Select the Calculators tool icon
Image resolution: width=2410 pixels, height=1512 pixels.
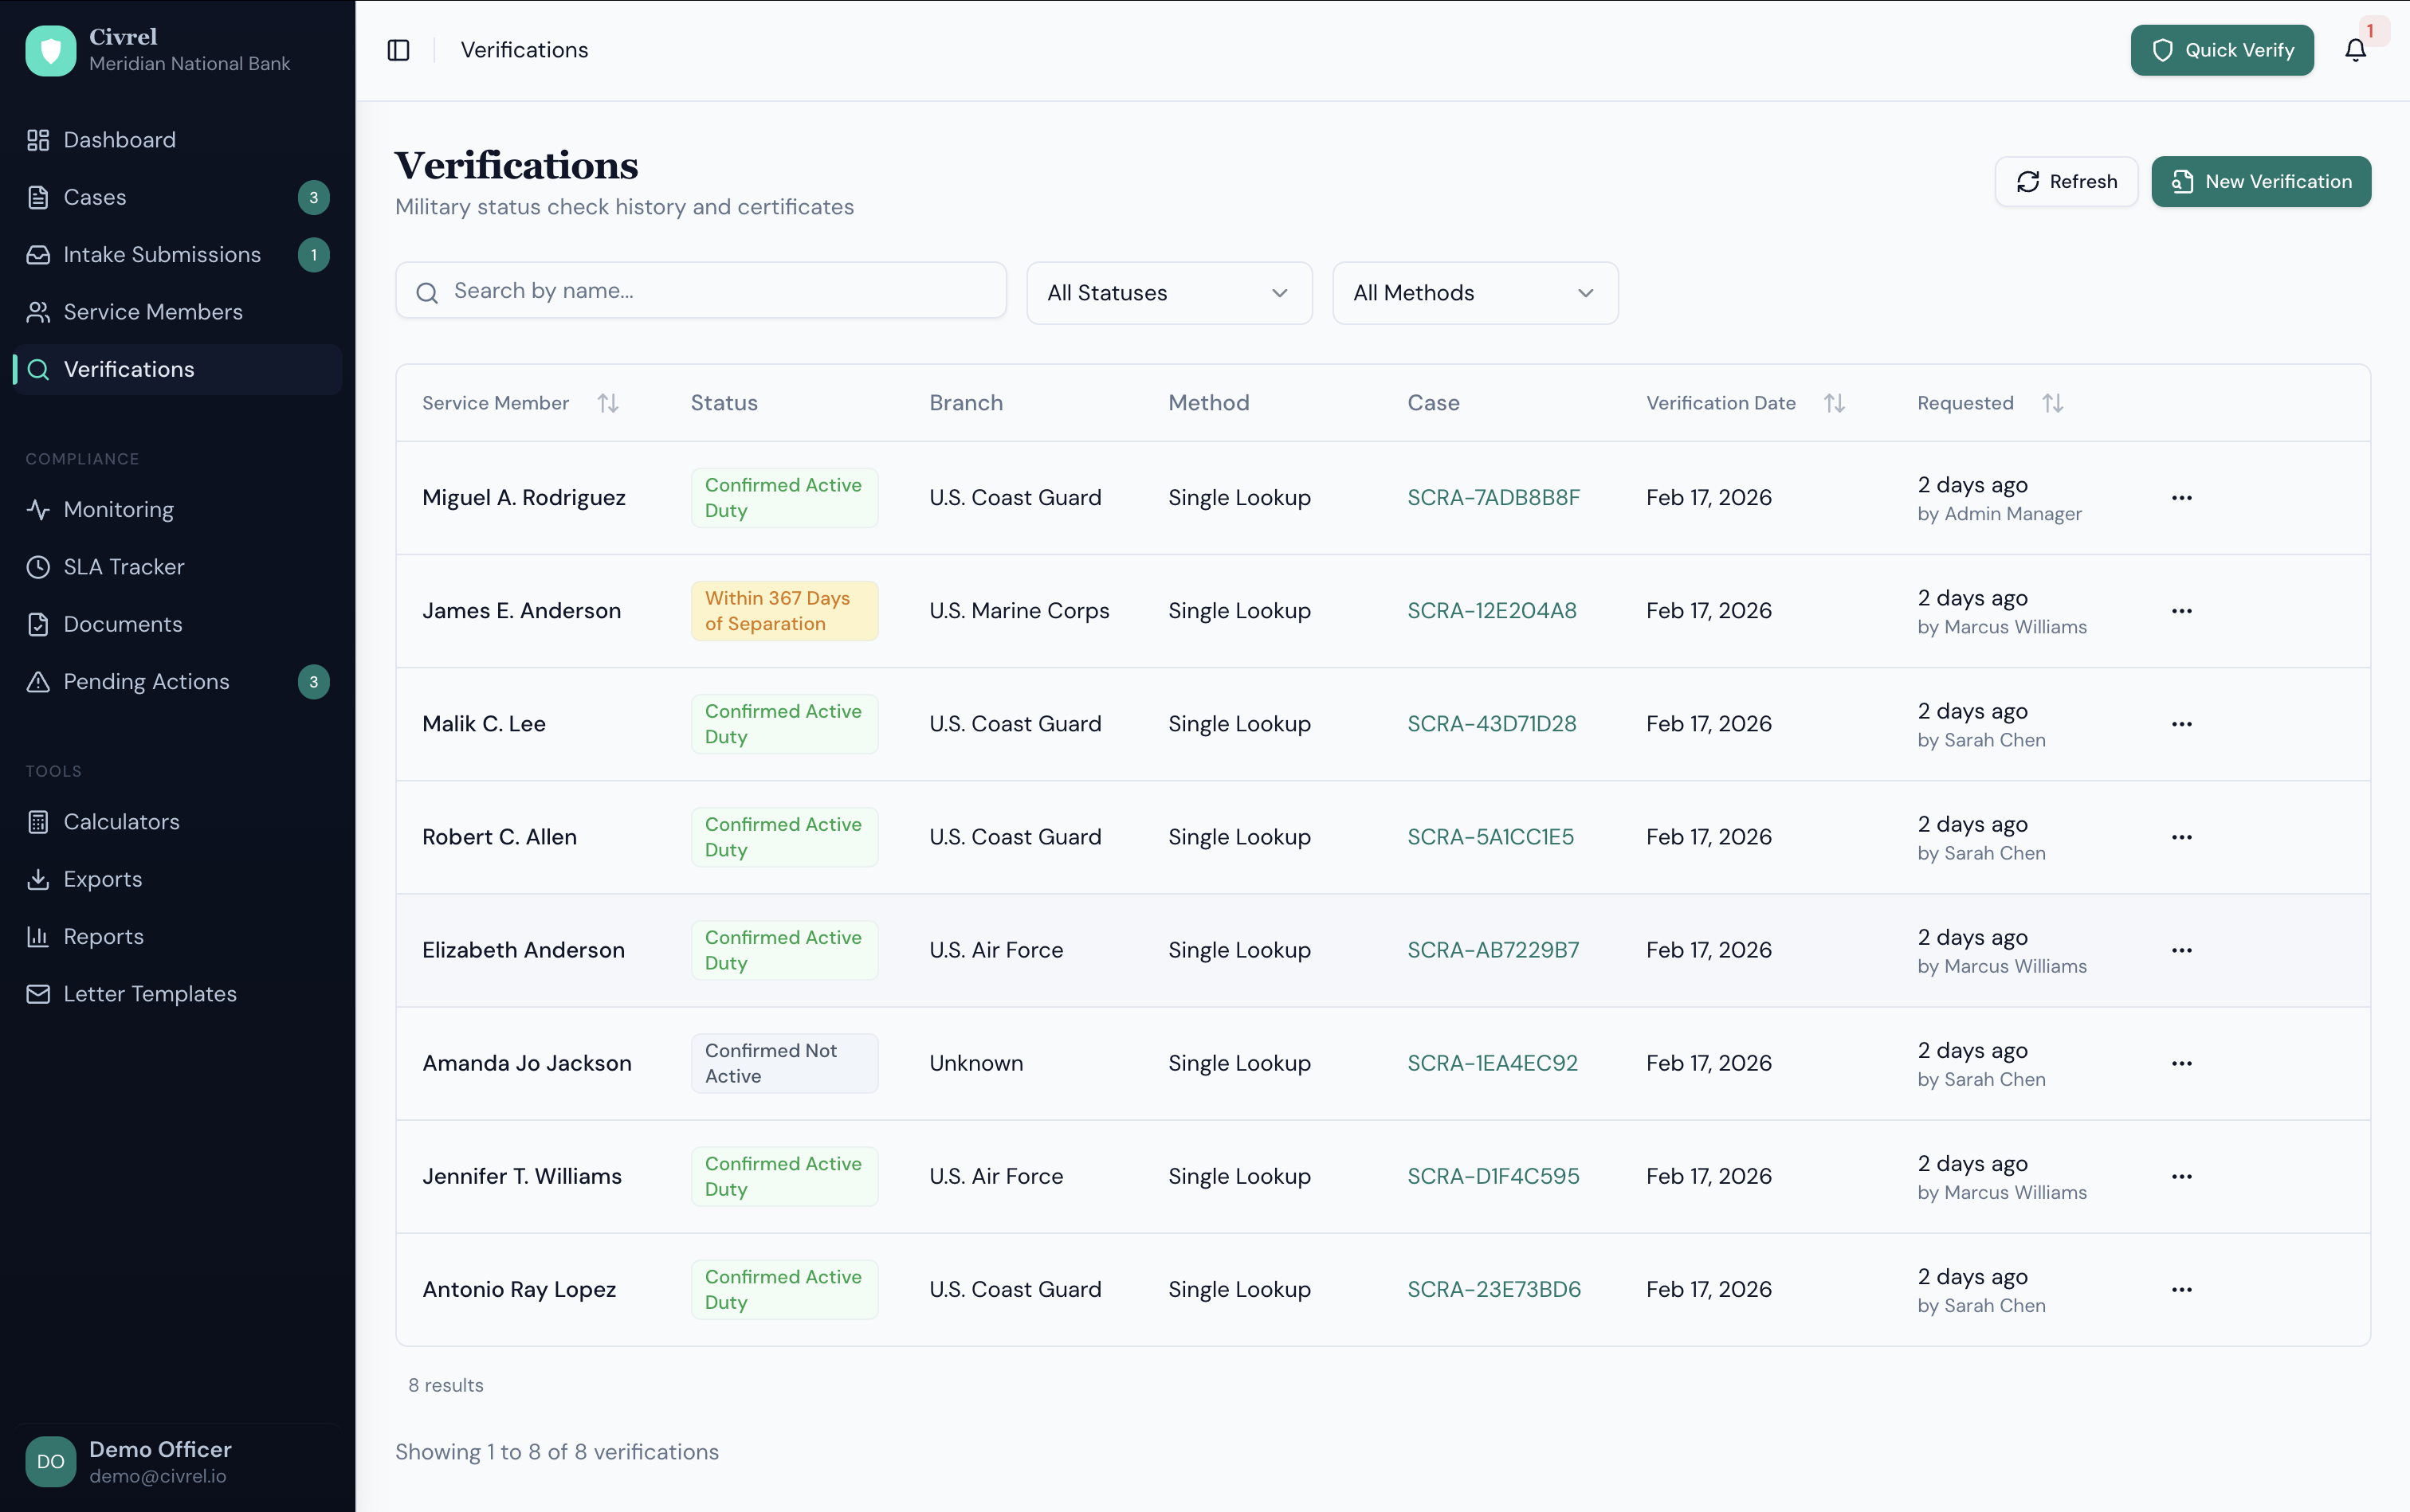[x=38, y=821]
